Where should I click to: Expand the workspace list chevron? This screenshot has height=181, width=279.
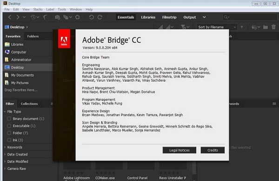click(204, 17)
